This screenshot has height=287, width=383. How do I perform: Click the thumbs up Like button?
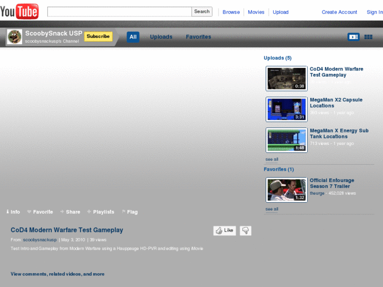(224, 230)
